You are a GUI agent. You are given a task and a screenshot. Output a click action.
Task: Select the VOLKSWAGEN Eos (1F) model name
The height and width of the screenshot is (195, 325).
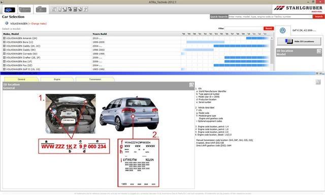(x=19, y=61)
